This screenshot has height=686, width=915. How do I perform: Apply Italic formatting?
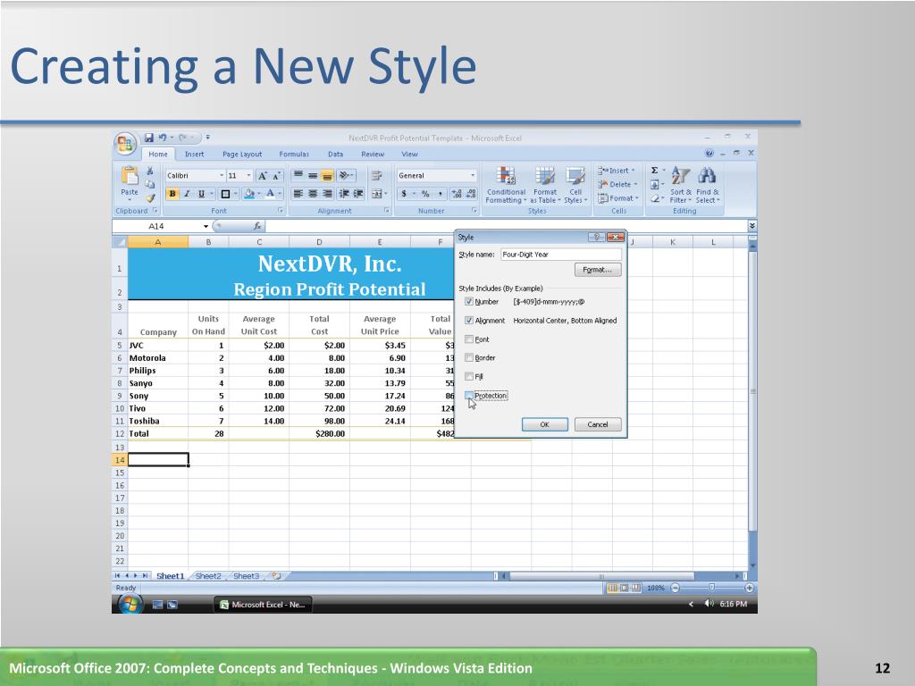tap(187, 194)
